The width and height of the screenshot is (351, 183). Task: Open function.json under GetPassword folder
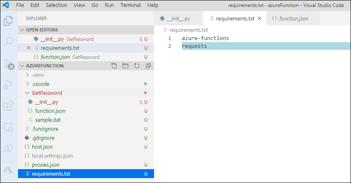tap(86, 111)
